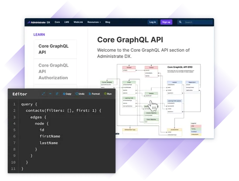
Task: Open the Blog nav item
Action: point(108,22)
